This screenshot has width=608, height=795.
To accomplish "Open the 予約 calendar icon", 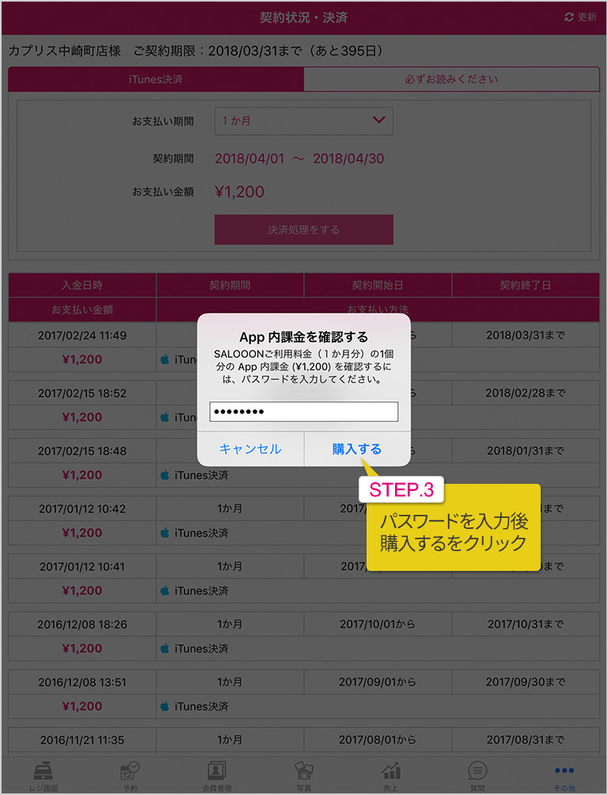I will coord(130,771).
